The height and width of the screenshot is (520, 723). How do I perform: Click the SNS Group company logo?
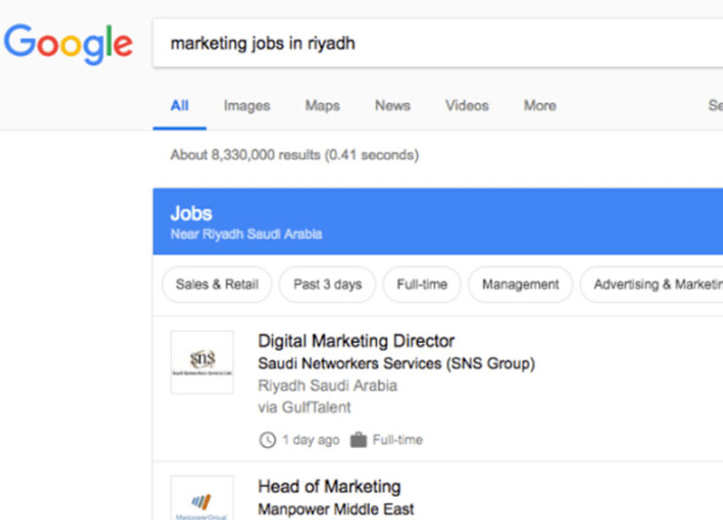202,363
